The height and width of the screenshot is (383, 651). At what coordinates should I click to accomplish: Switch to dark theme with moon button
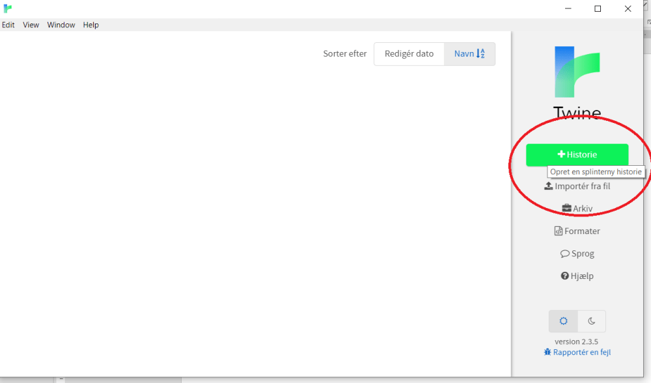click(591, 321)
